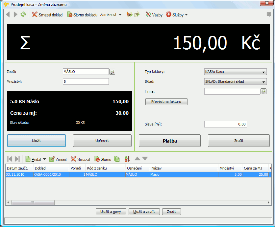Click the 03.11.2010 date cell

pos(19,174)
